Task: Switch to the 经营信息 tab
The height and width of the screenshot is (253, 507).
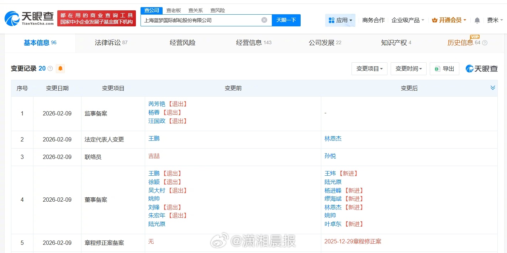Action: pos(253,42)
